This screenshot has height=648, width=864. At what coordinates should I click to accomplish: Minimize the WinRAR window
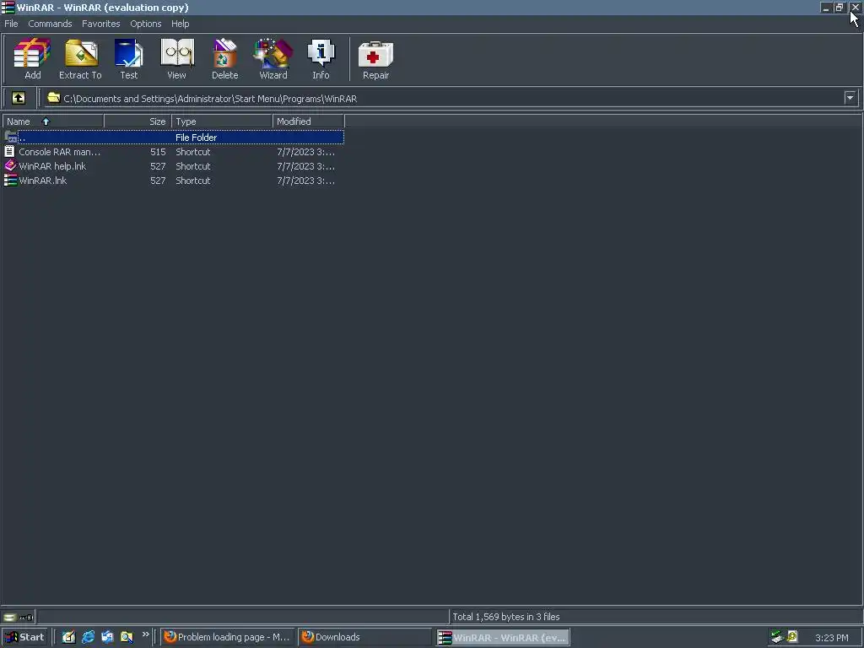(x=826, y=7)
